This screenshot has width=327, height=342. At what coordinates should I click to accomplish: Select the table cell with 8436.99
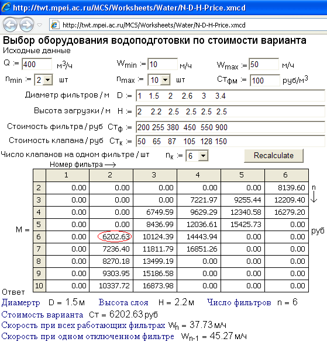[x=155, y=225]
